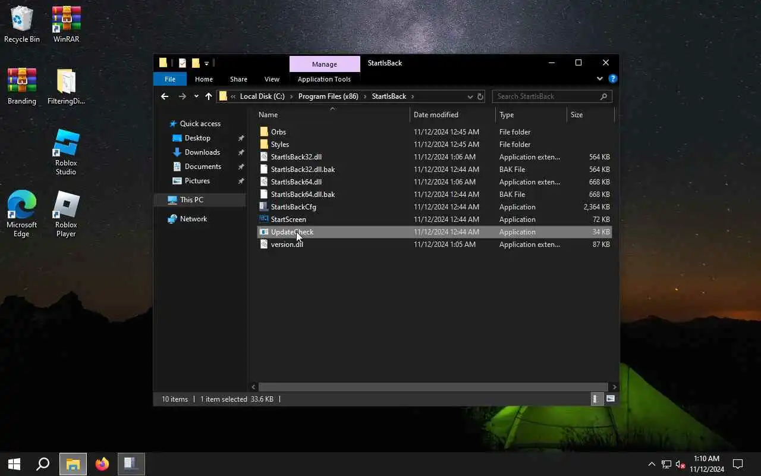Open the Action Center notifications icon
The height and width of the screenshot is (476, 761).
coord(738,464)
